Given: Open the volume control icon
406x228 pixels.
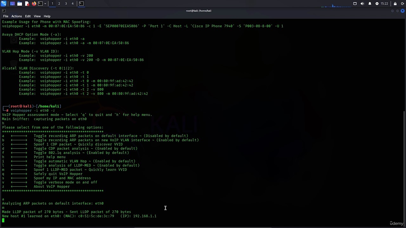Looking at the screenshot, I should click(362, 3).
